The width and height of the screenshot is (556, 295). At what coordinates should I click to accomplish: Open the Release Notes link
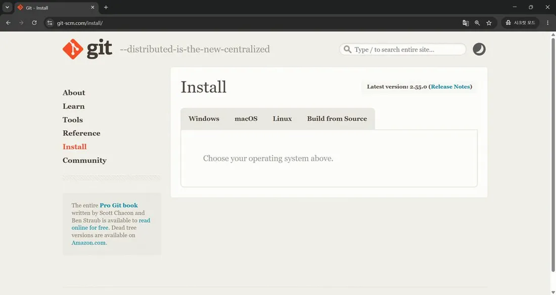pyautogui.click(x=450, y=86)
